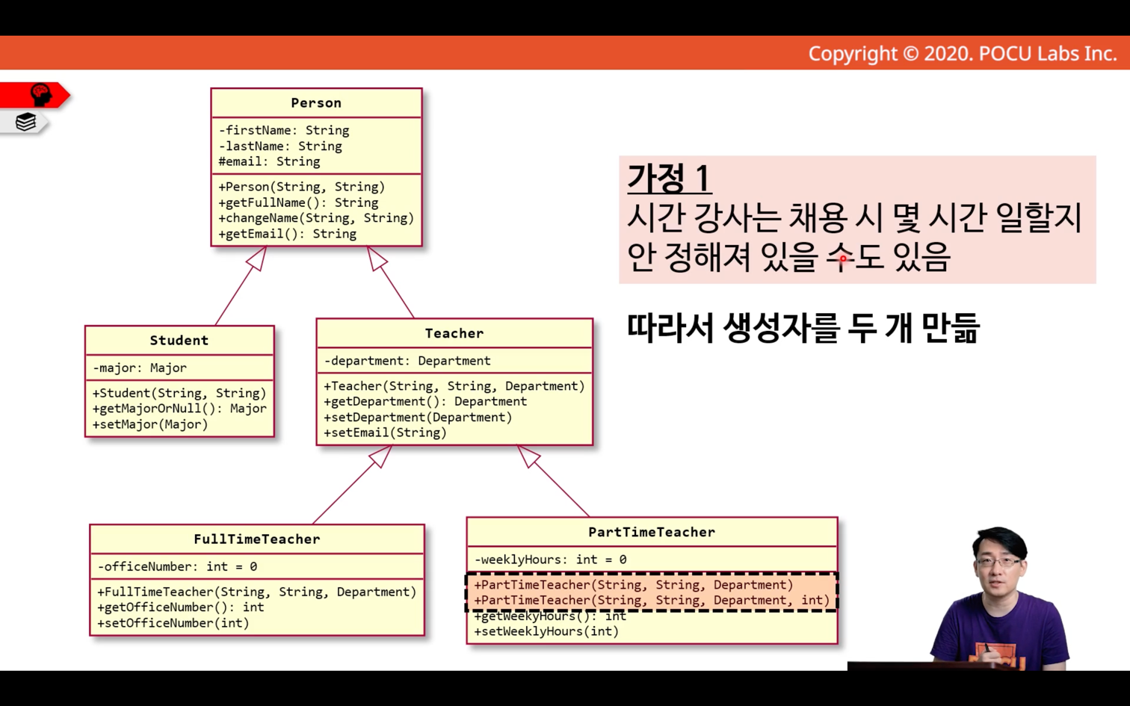Click the inheritance arrowhead from Student to Person
Image resolution: width=1130 pixels, height=706 pixels.
pyautogui.click(x=256, y=258)
